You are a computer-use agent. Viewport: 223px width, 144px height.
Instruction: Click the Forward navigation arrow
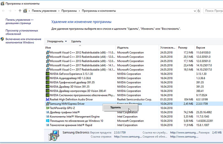[10, 11]
